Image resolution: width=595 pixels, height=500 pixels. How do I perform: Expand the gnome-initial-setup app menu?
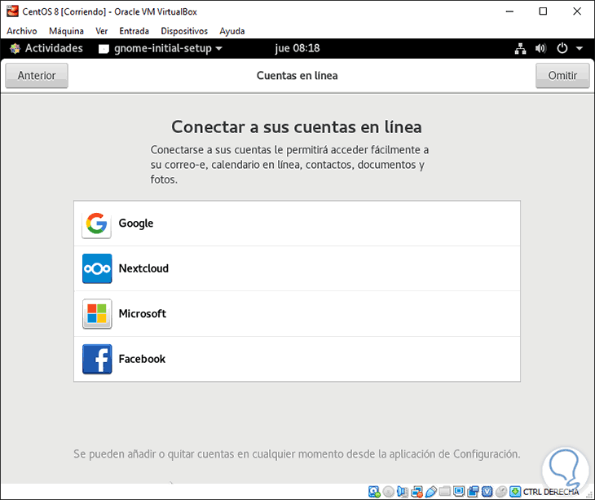click(161, 48)
